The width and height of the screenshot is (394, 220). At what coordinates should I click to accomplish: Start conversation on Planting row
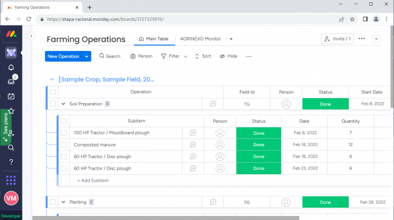213,202
